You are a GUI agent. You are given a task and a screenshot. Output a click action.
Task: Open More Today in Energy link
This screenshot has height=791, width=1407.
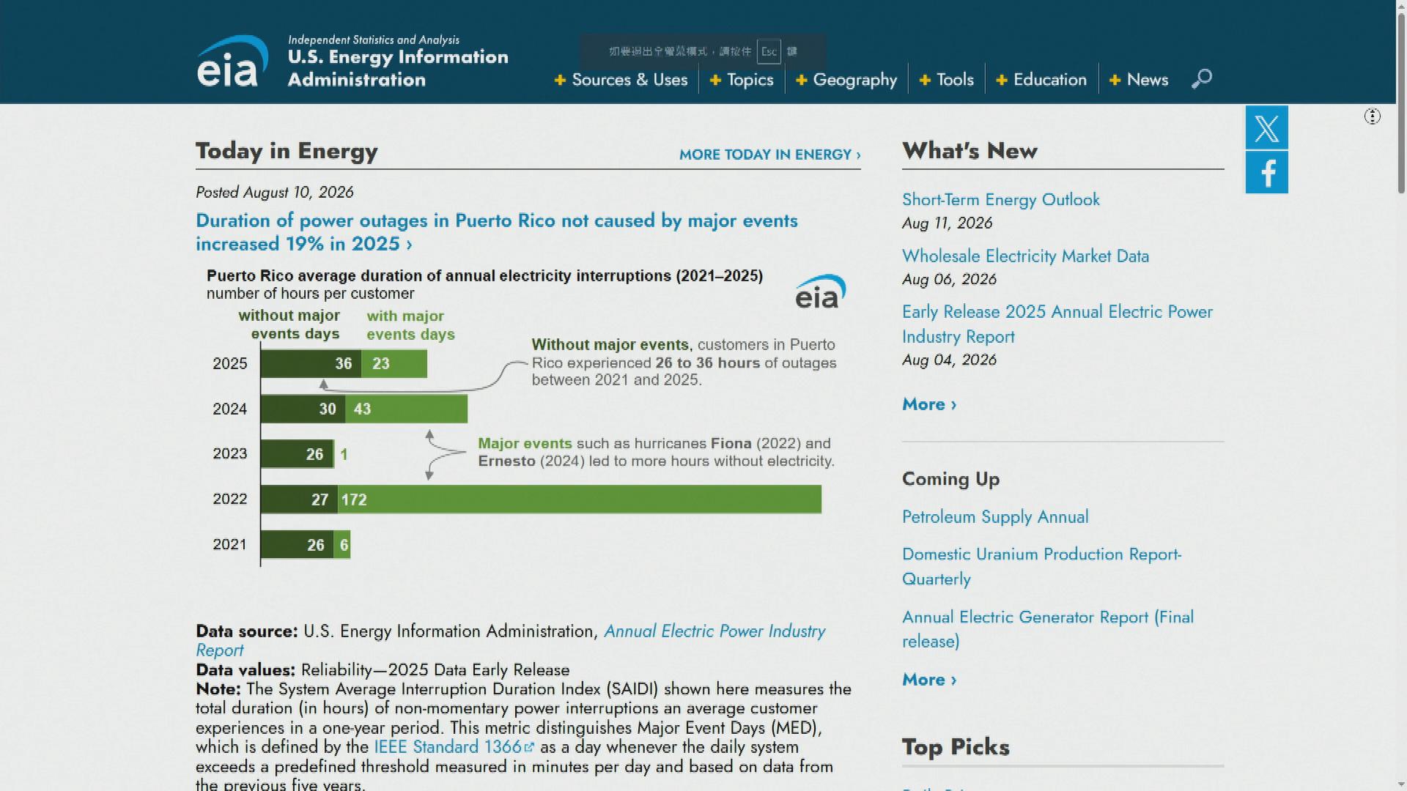(x=769, y=155)
